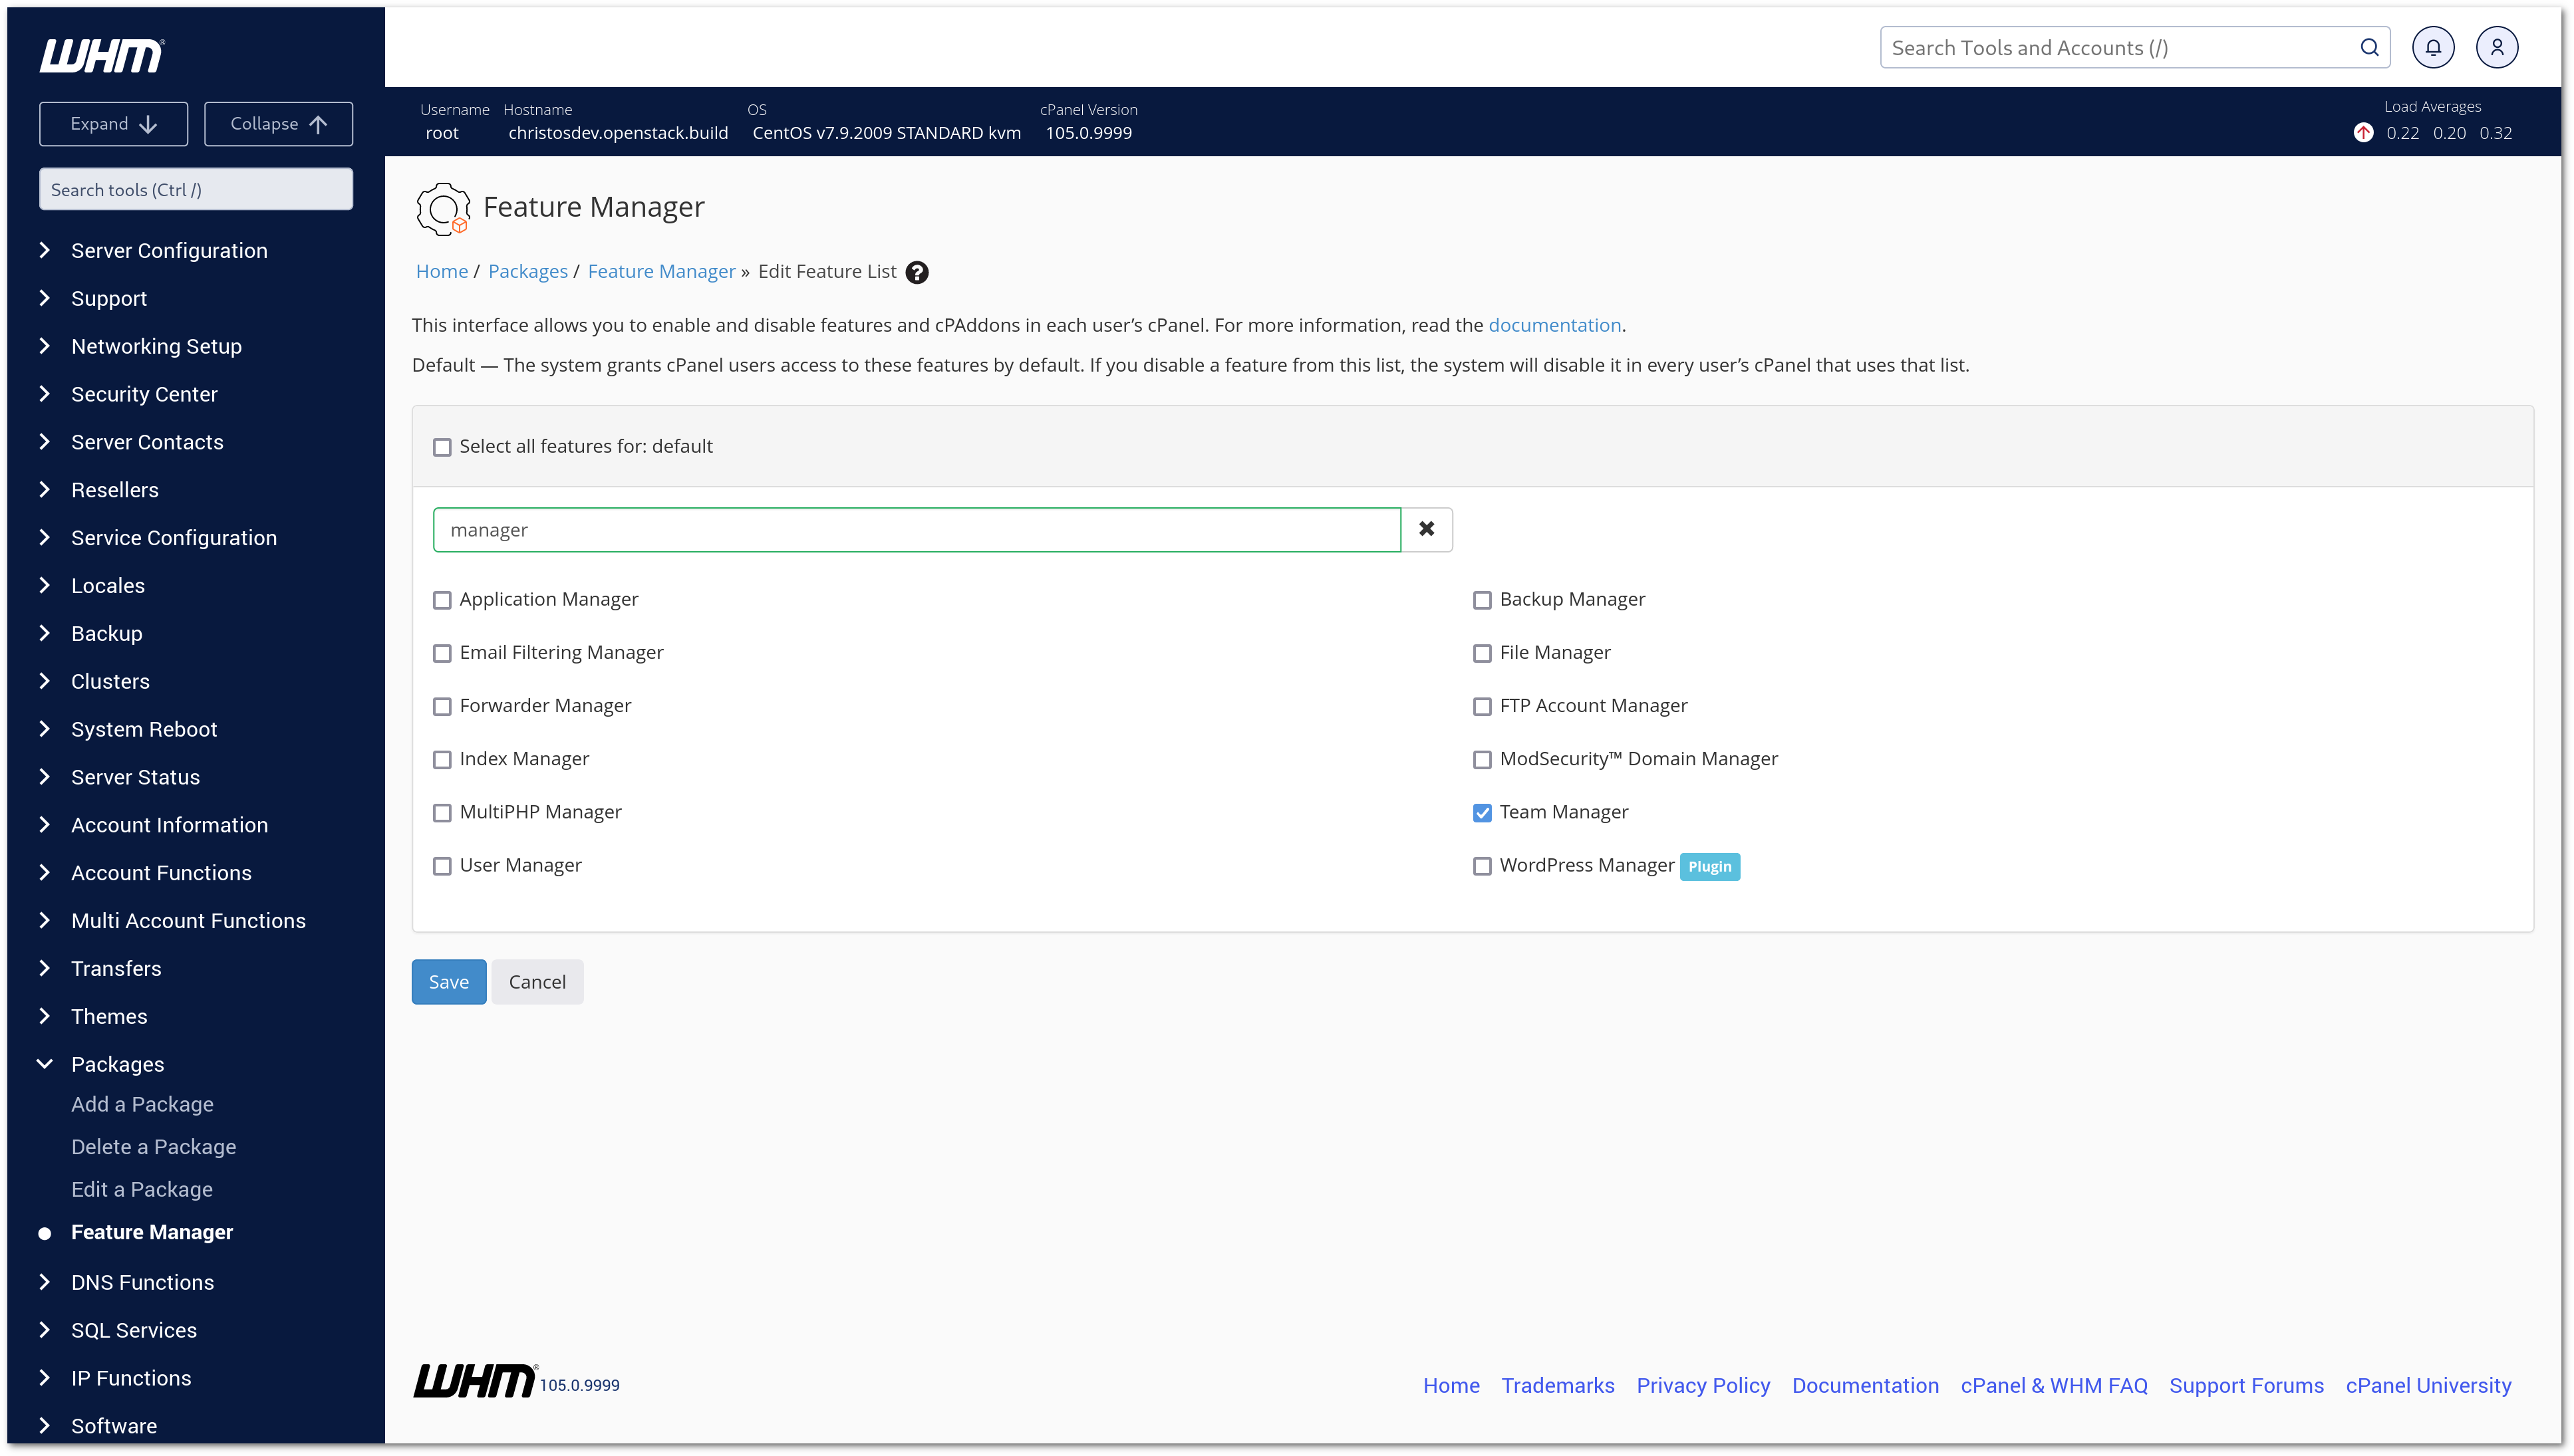
Task: Expand the Service Configuration group
Action: (x=173, y=538)
